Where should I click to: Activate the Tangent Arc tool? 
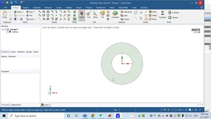52,12
